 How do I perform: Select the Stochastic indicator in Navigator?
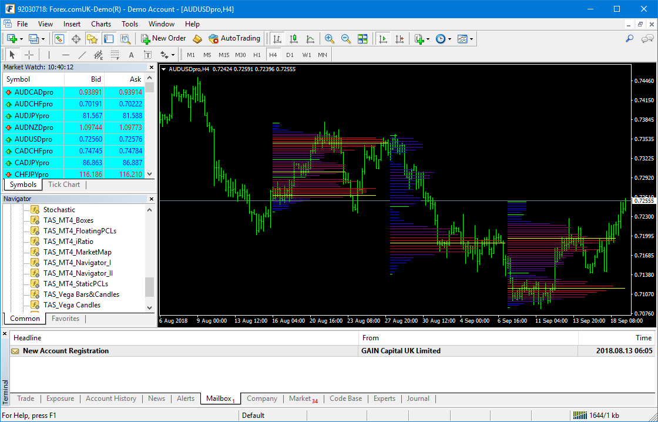[x=59, y=209]
